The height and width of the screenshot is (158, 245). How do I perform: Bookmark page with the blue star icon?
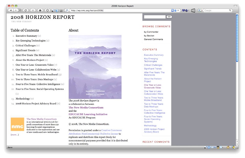[x=175, y=10]
